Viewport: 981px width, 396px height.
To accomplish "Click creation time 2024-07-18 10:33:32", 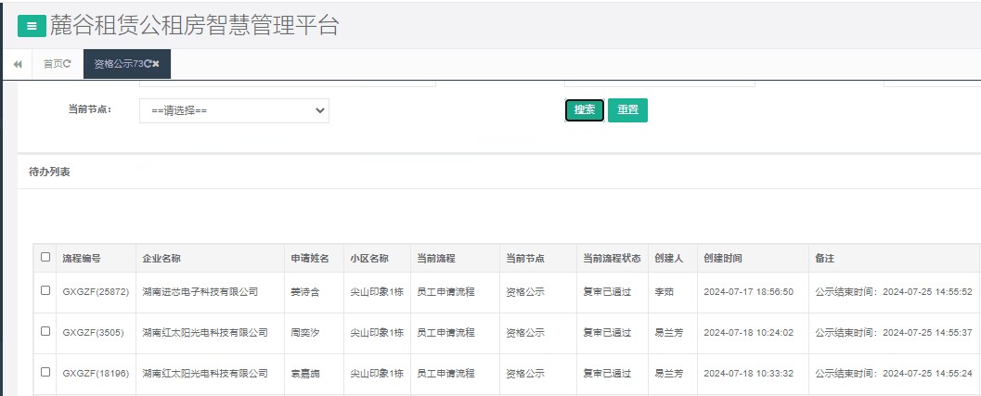I will pos(748,374).
